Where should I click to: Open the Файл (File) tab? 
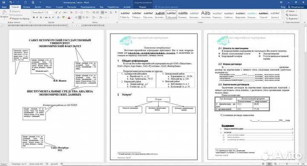click(4, 7)
